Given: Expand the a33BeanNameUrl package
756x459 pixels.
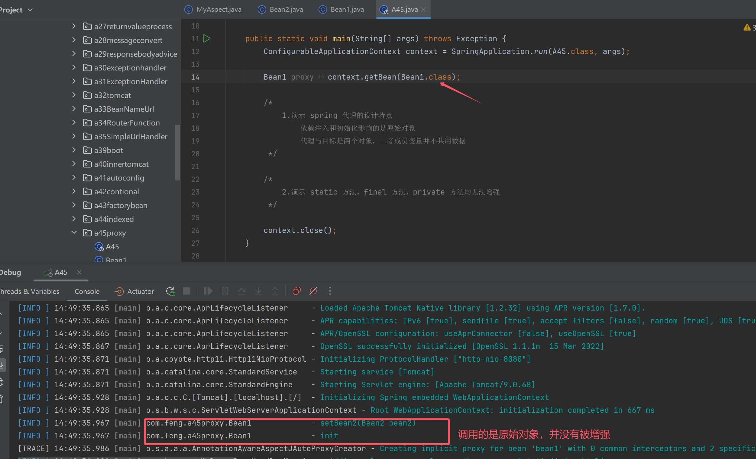Looking at the screenshot, I should [74, 109].
